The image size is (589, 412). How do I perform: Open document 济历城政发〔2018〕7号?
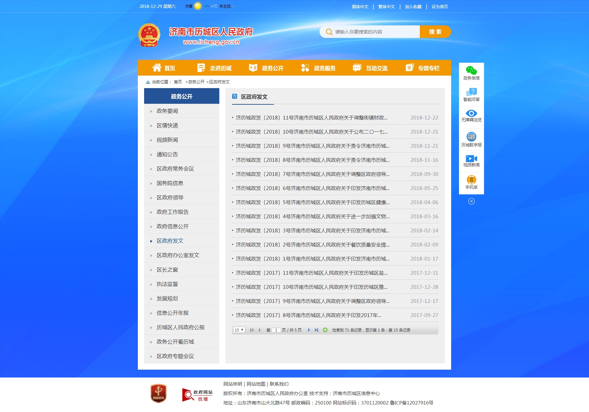[x=313, y=174]
